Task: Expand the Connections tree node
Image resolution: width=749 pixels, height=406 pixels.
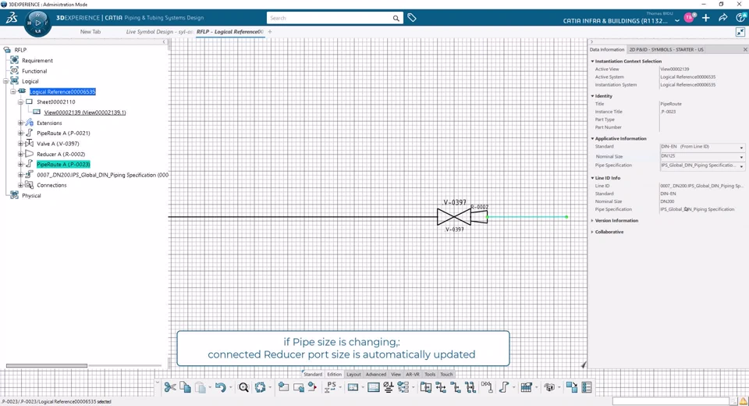Action: (x=20, y=185)
